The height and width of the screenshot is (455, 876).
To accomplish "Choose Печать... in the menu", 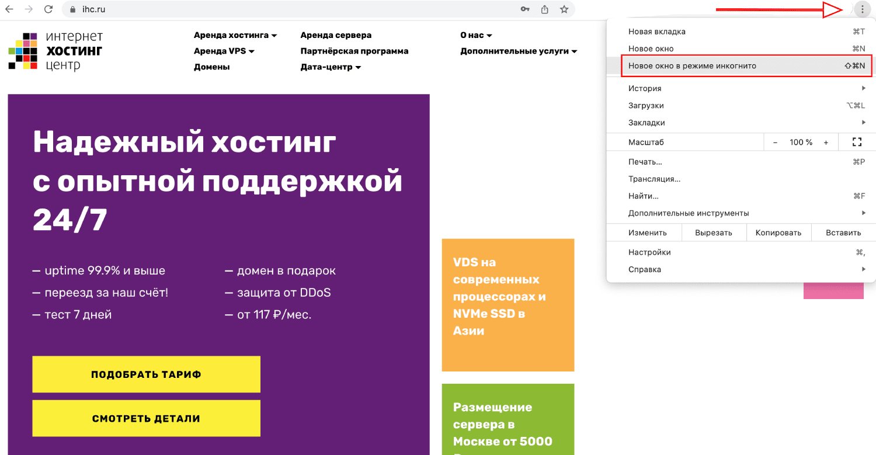I will [x=741, y=162].
